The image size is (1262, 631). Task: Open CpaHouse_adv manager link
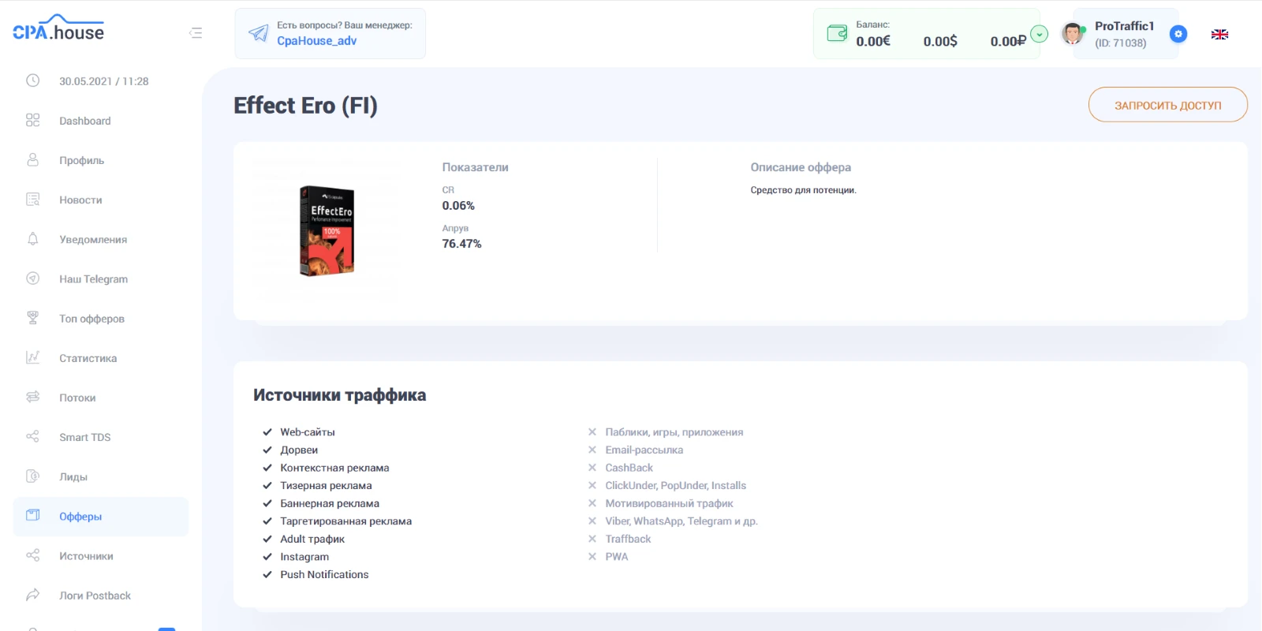click(x=316, y=41)
